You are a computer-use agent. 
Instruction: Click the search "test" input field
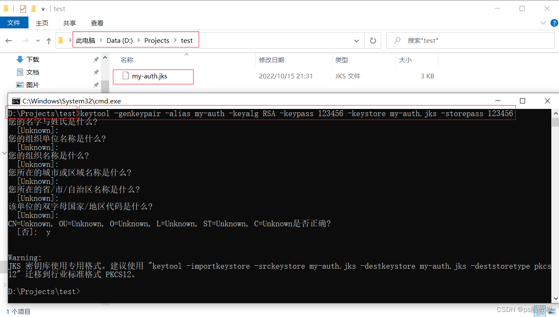pyautogui.click(x=470, y=40)
